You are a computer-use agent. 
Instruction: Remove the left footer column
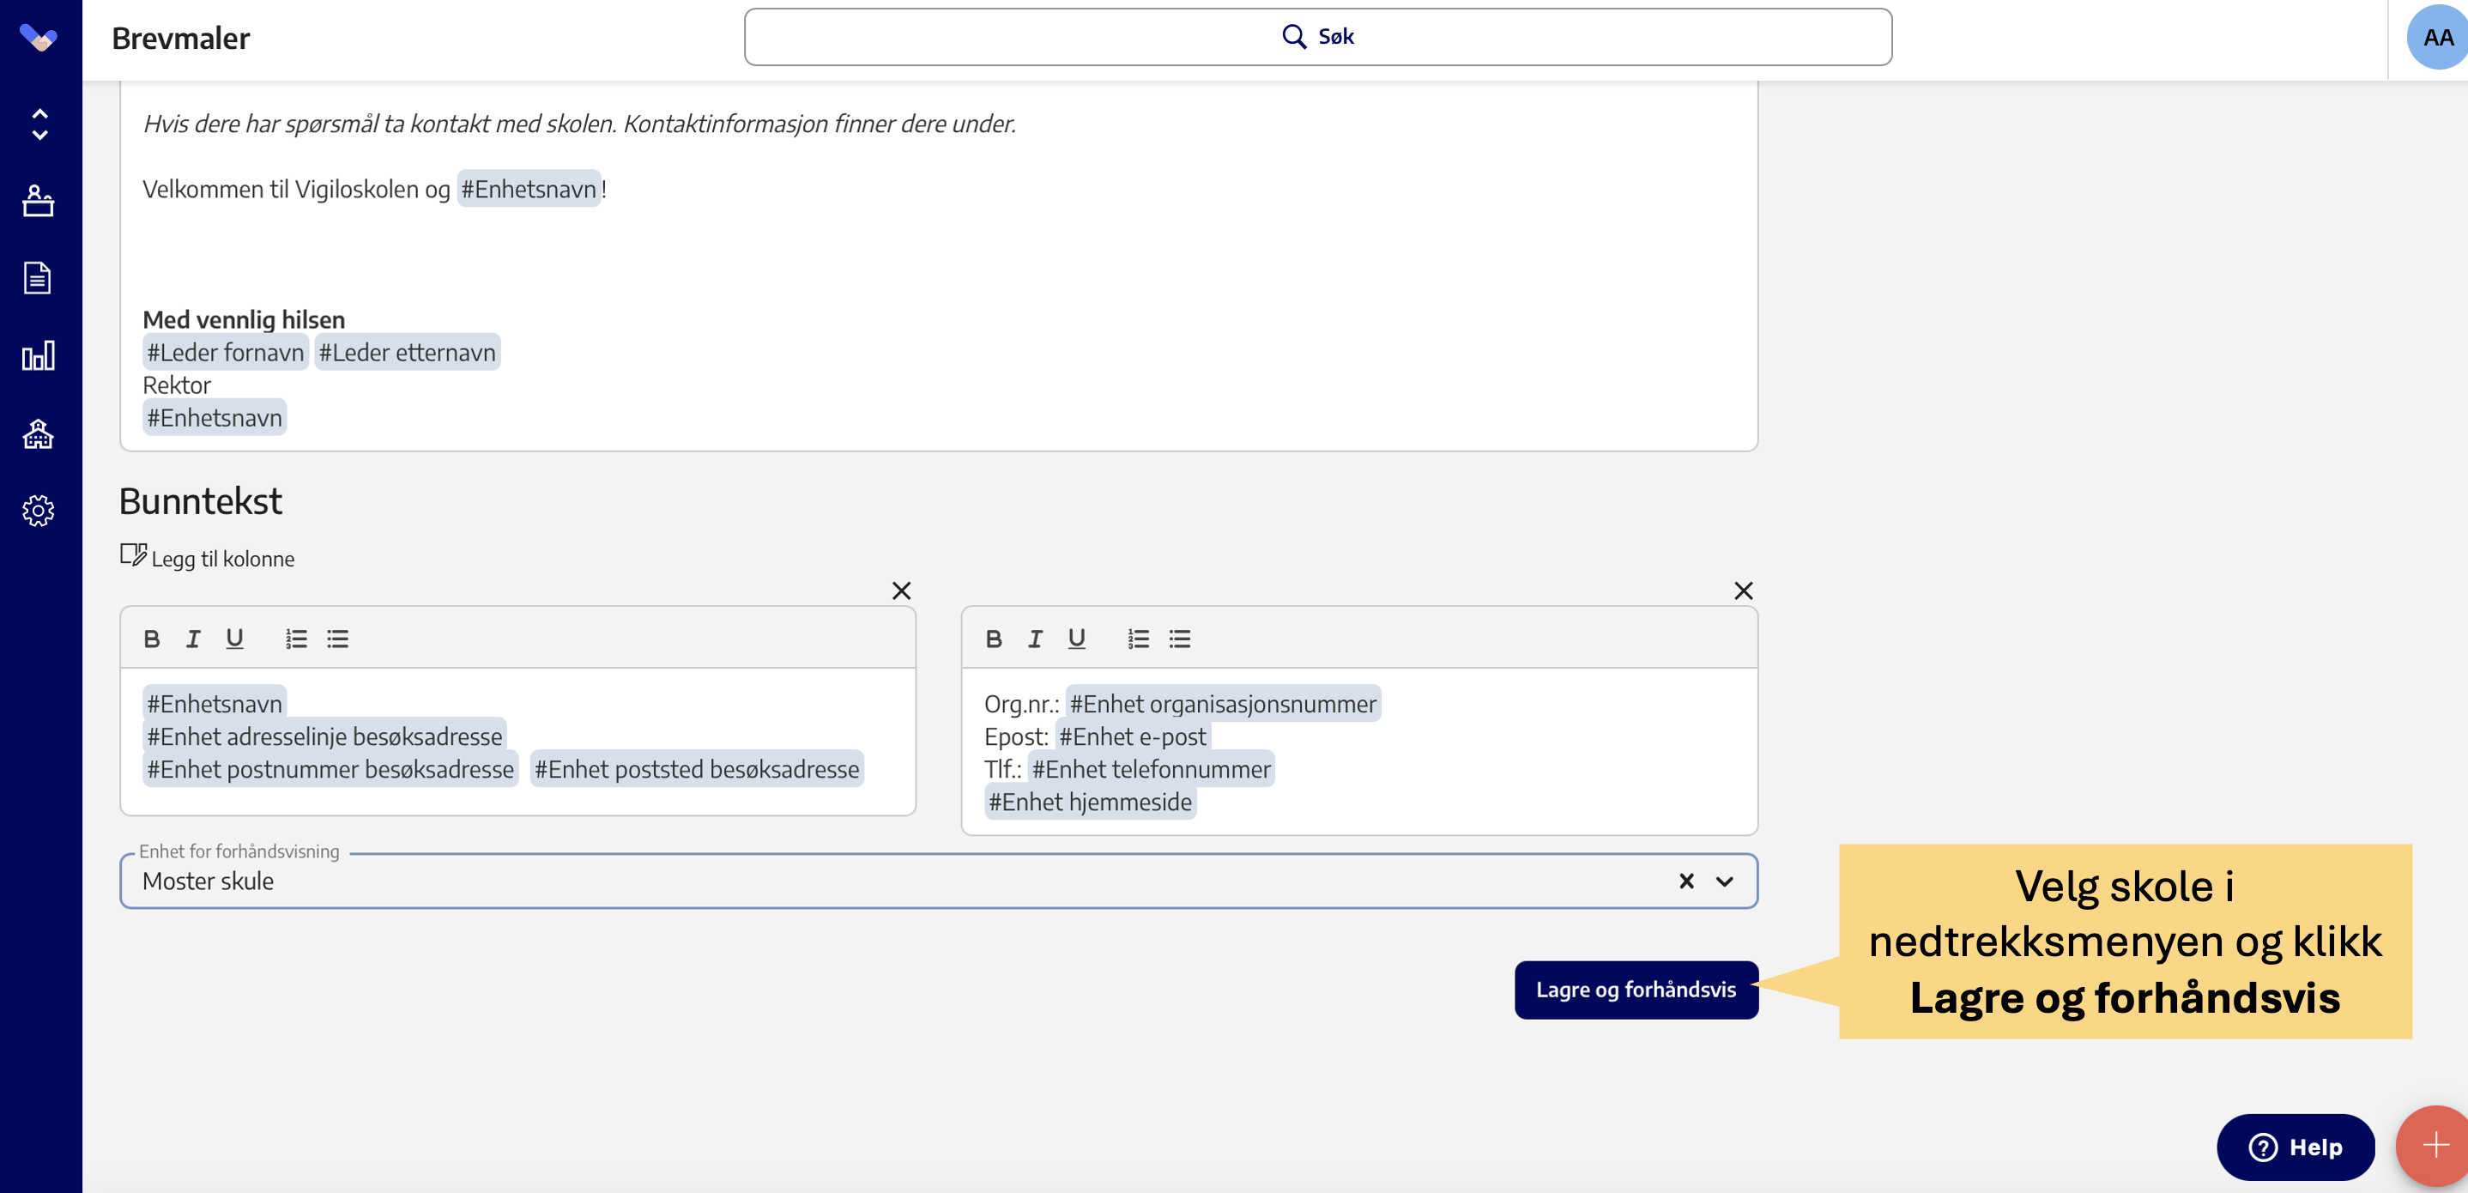pyautogui.click(x=900, y=590)
